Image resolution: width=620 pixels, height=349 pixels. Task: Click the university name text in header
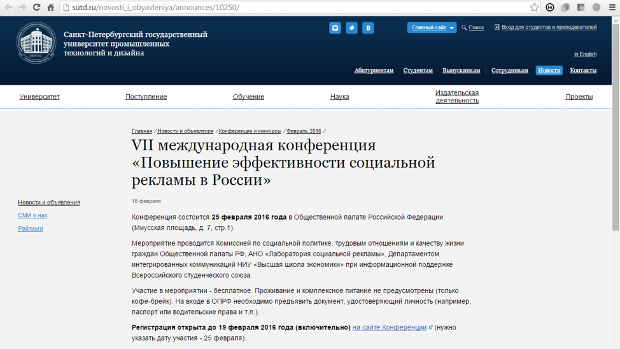point(135,43)
